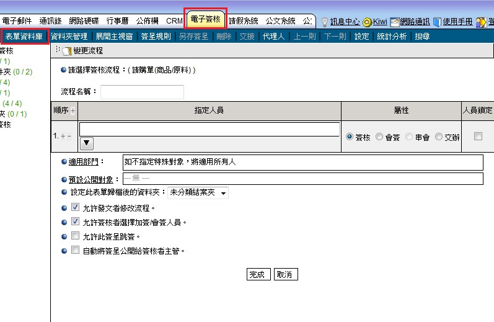Screen dimensions: 494x322
Task: Click the Kiwi icon in top bar
Action: pyautogui.click(x=367, y=22)
